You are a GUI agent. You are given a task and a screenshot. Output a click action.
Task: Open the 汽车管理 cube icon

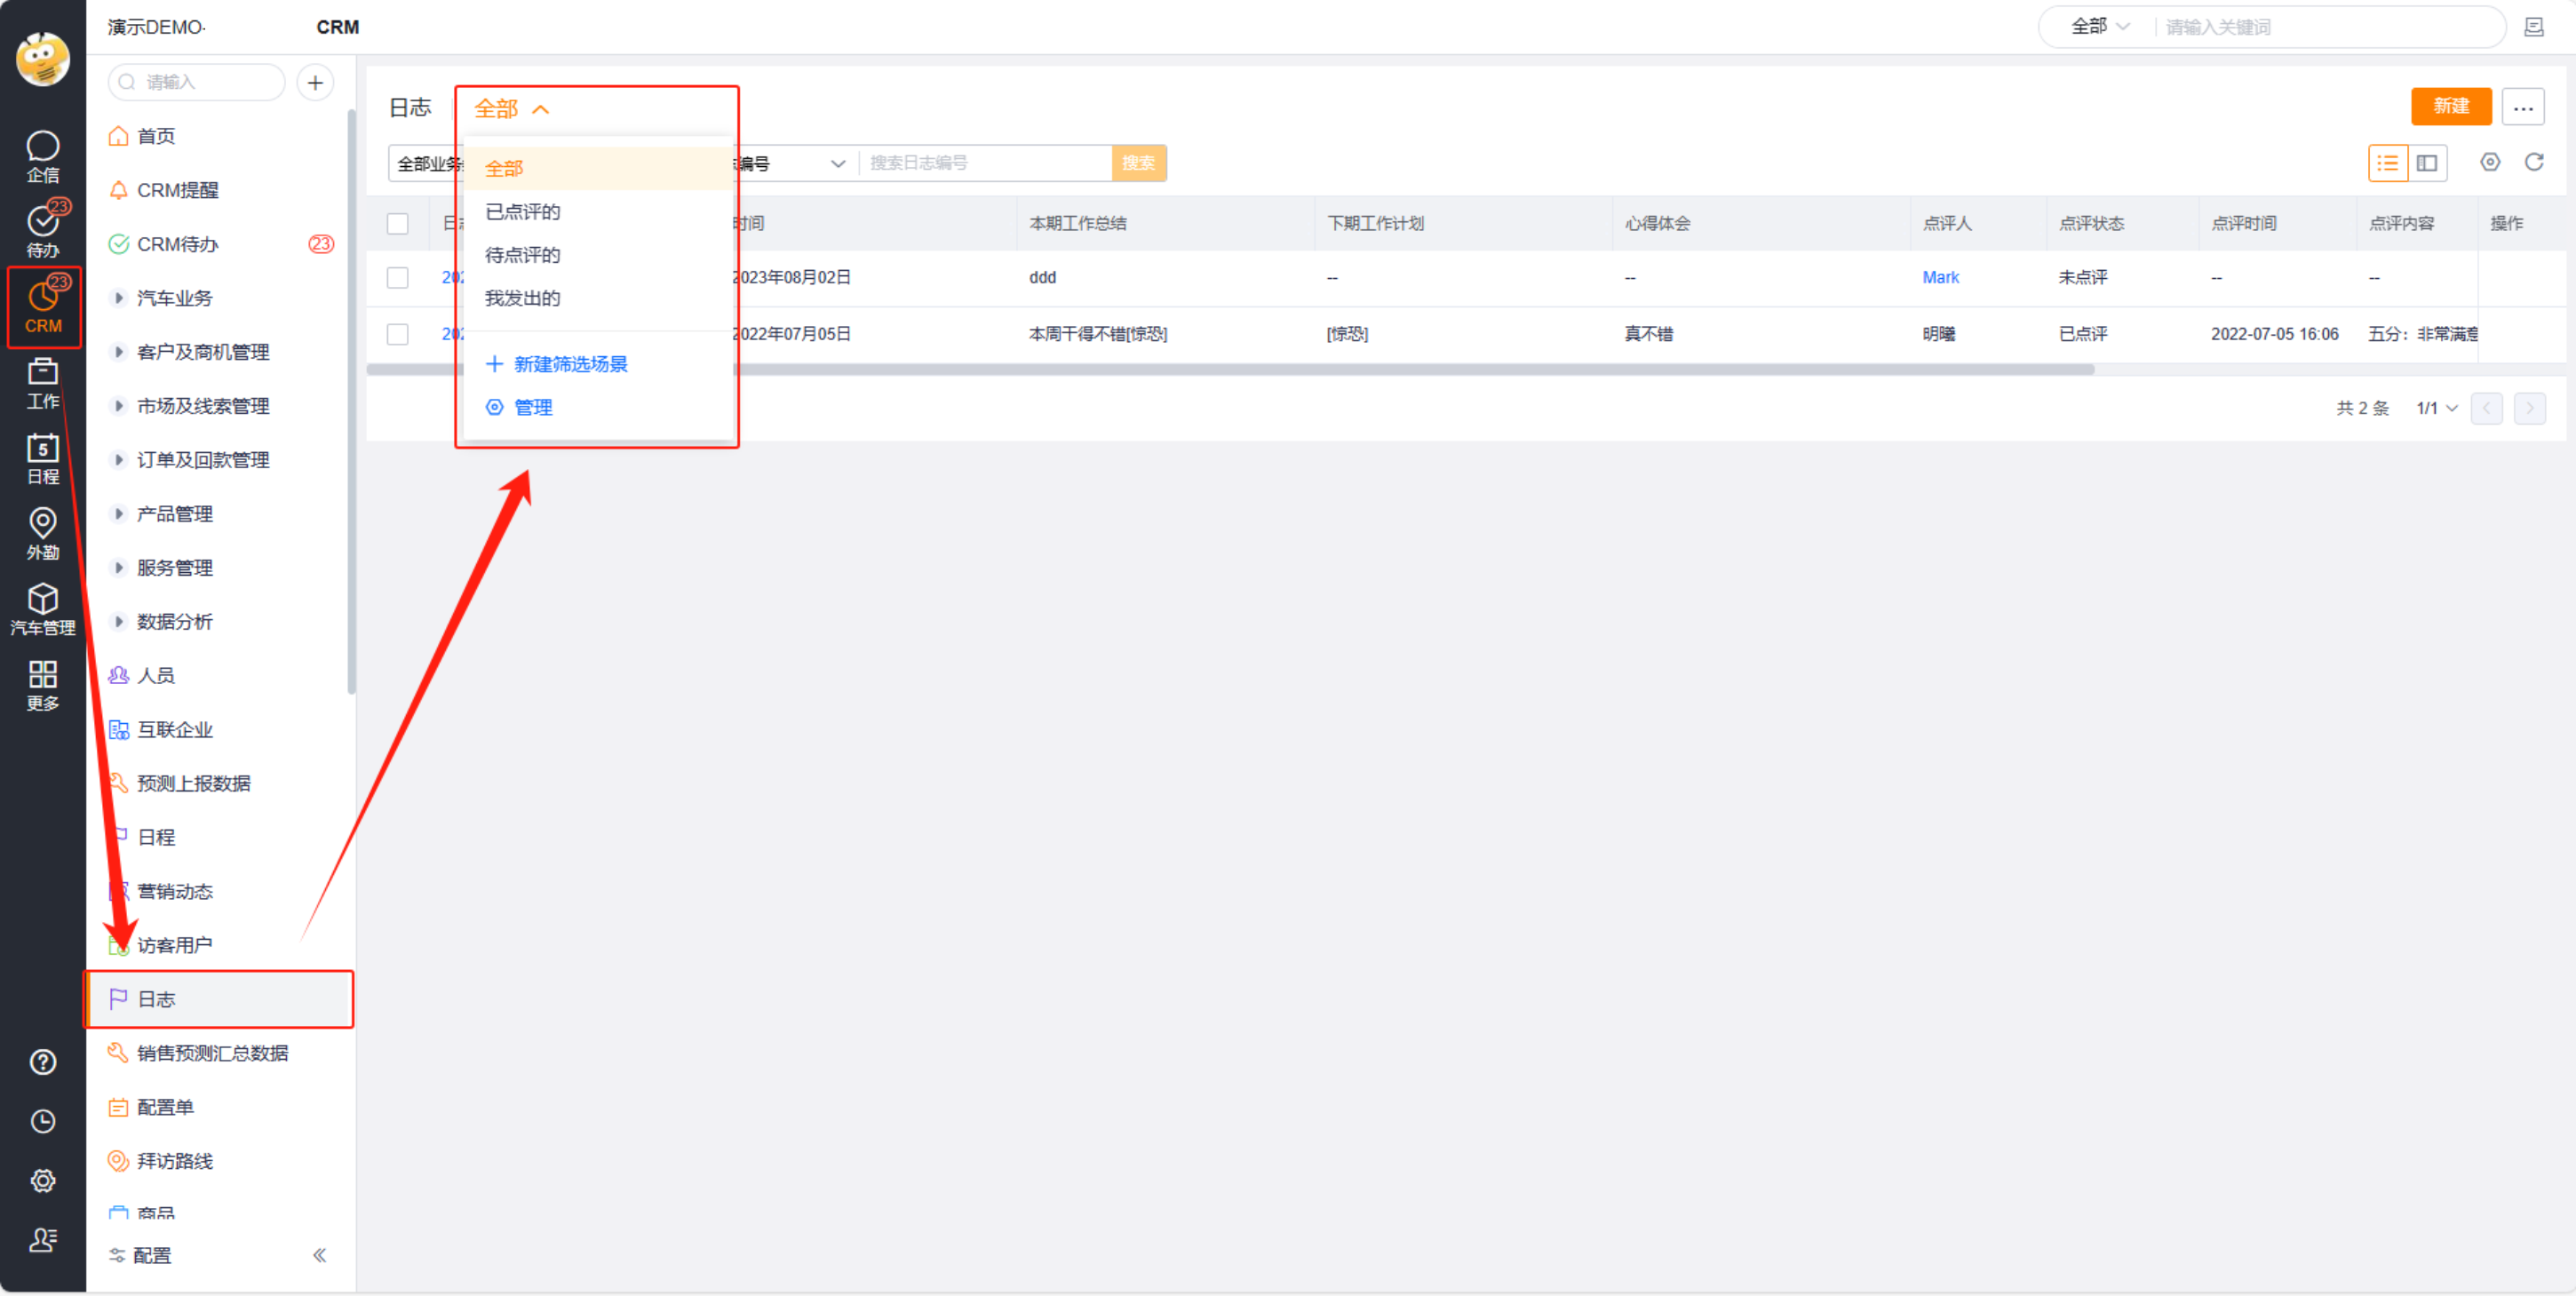(42, 610)
